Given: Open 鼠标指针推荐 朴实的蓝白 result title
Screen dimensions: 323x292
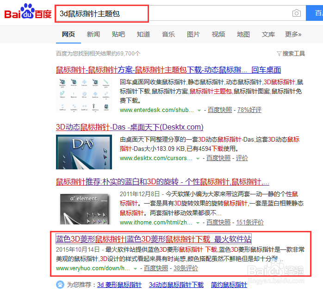Looking at the screenshot, I should pyautogui.click(x=162, y=182).
